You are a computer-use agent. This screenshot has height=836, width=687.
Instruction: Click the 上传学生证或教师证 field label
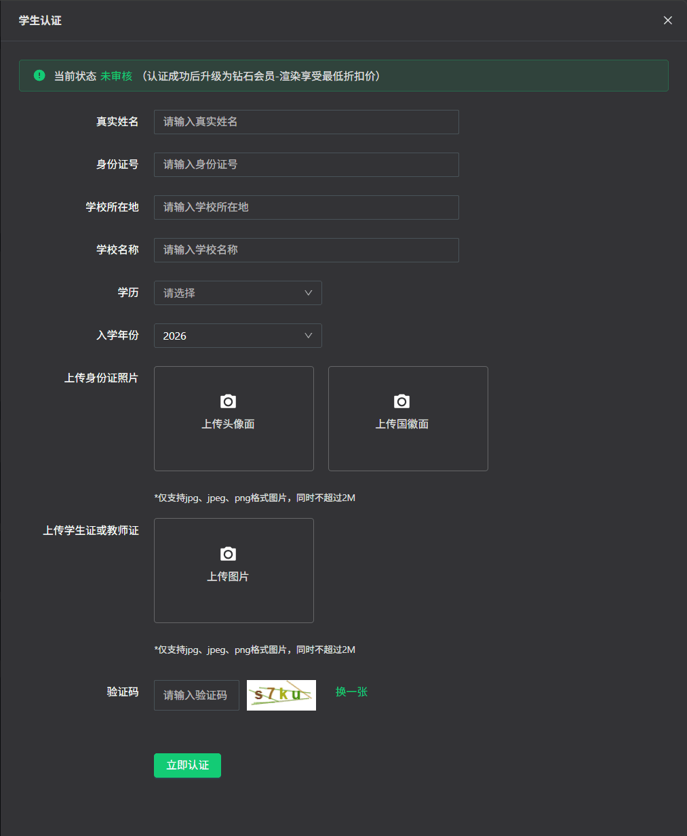pos(91,530)
